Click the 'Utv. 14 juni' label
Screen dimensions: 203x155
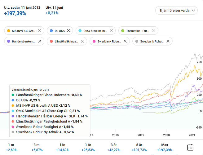pyautogui.click(x=54, y=7)
